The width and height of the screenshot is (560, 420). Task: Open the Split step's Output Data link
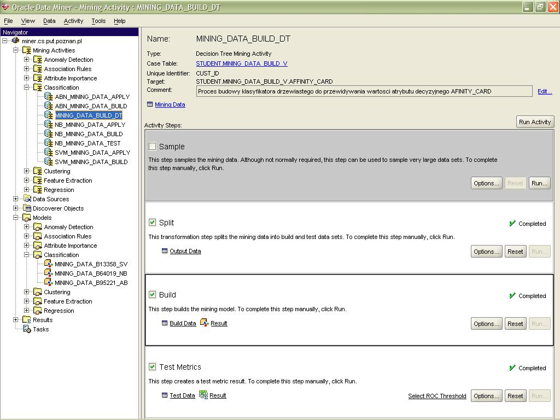point(185,251)
